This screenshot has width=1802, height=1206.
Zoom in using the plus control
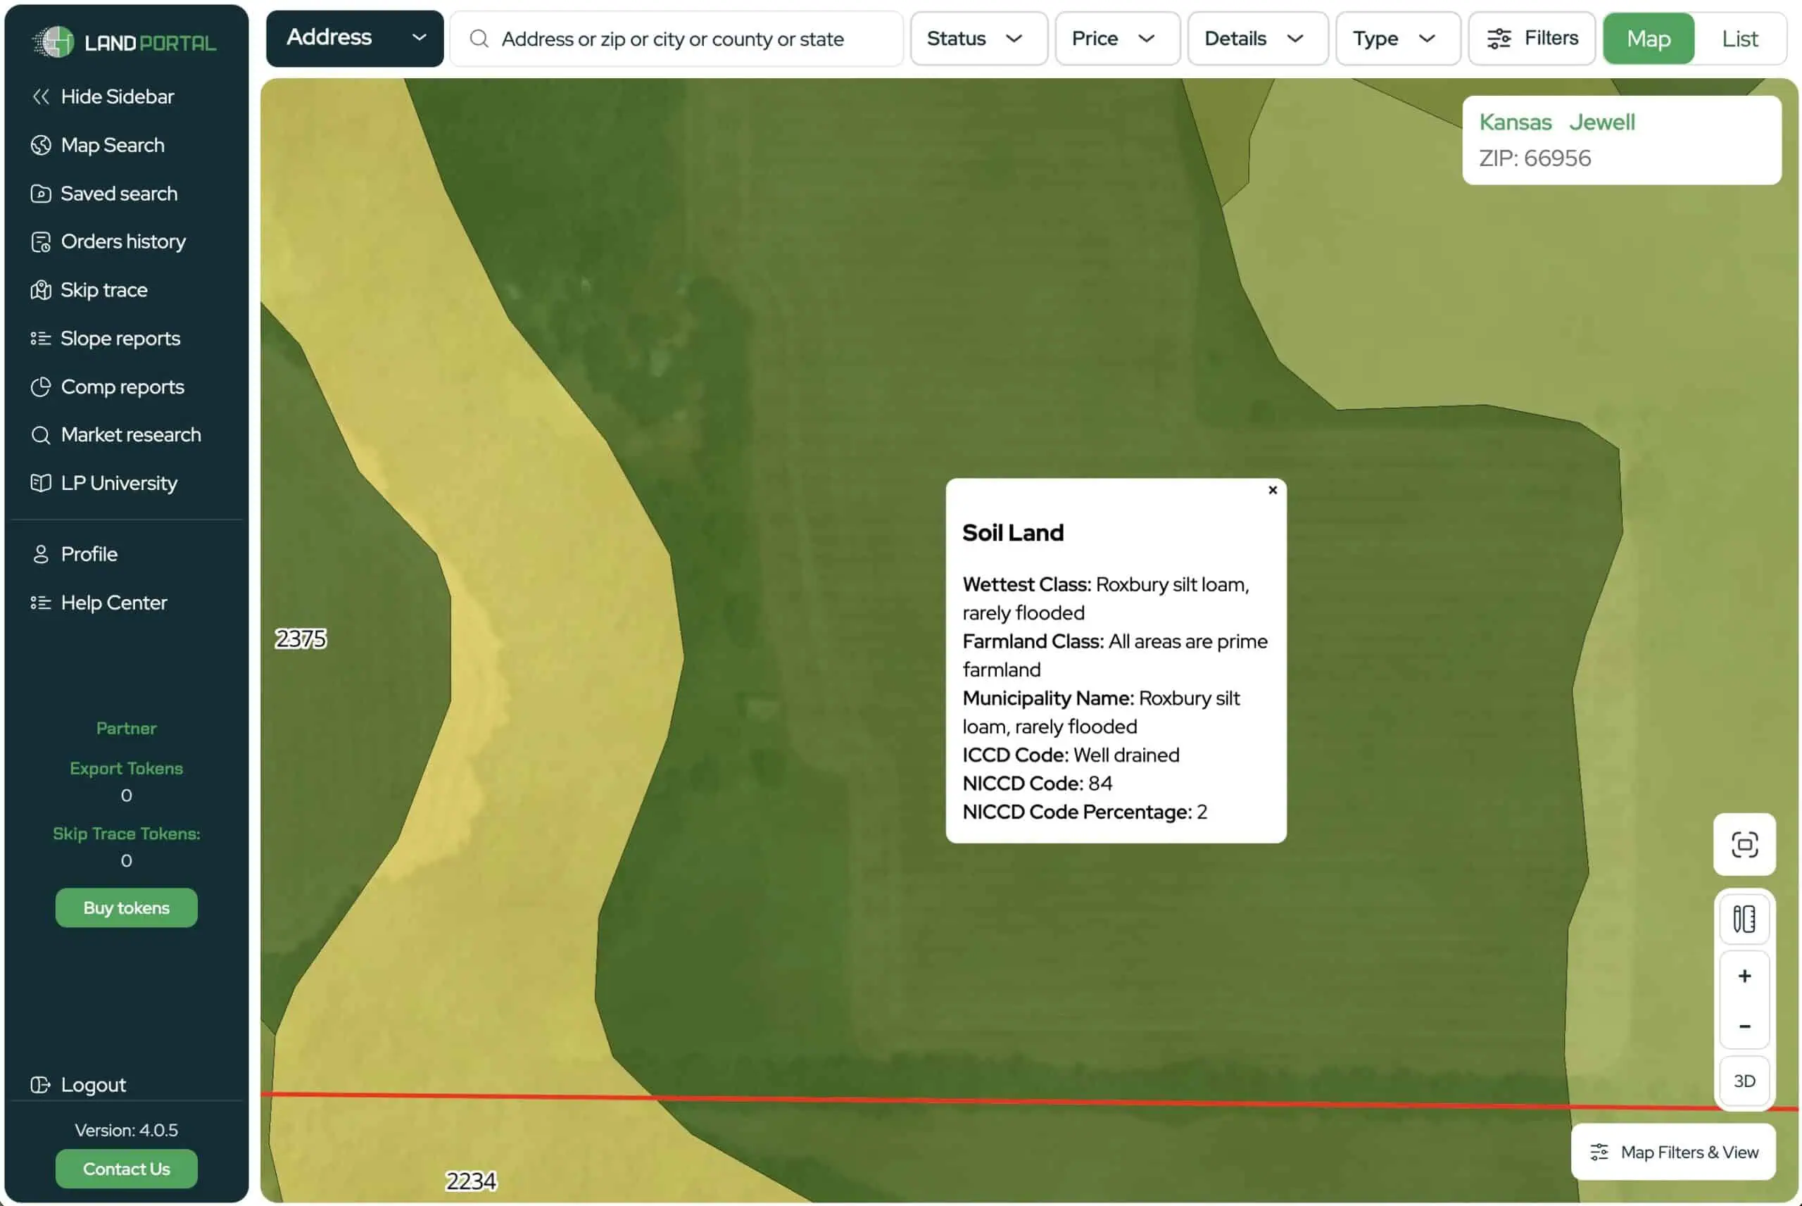click(x=1744, y=975)
